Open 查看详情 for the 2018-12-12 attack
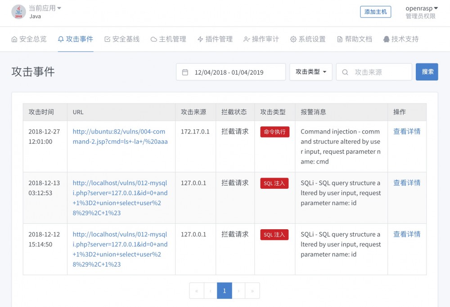This screenshot has height=307, width=450. tap(407, 234)
